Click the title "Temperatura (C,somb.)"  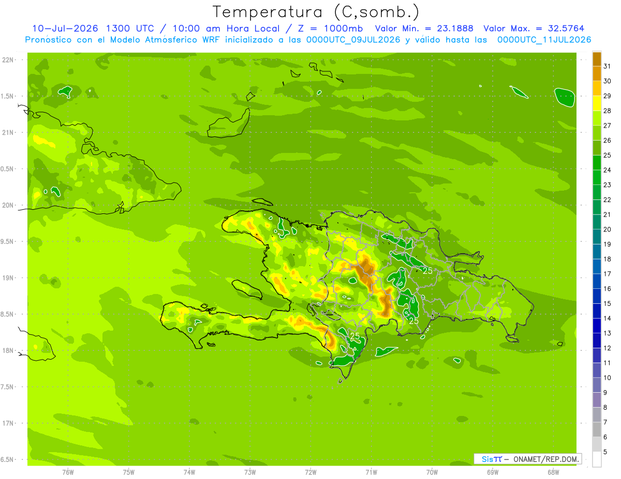pos(316,12)
